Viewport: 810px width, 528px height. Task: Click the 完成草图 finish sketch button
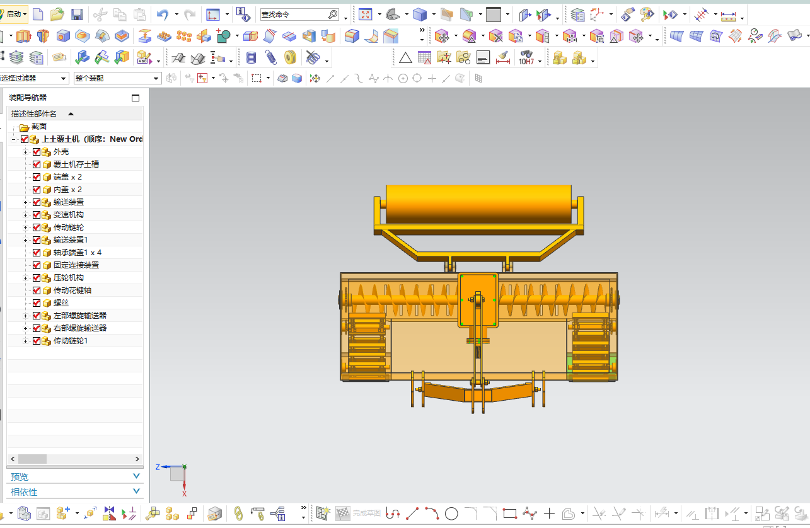(x=358, y=514)
